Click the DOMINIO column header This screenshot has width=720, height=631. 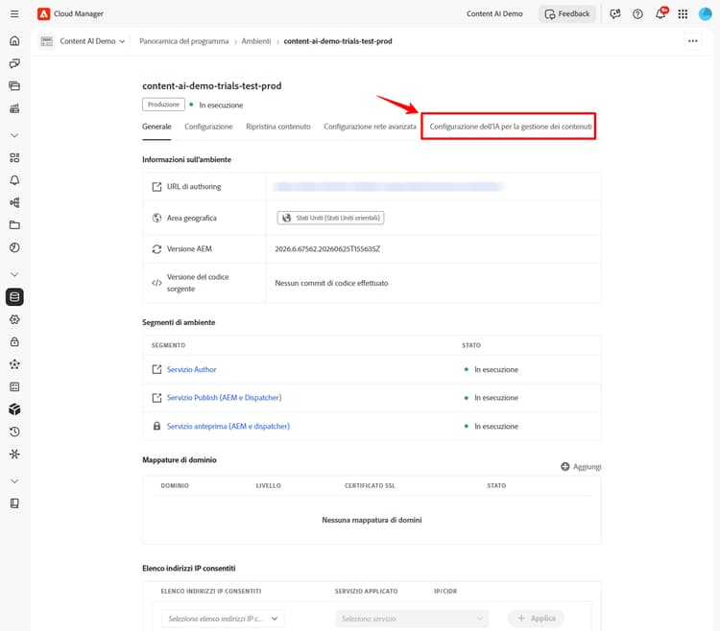click(175, 485)
